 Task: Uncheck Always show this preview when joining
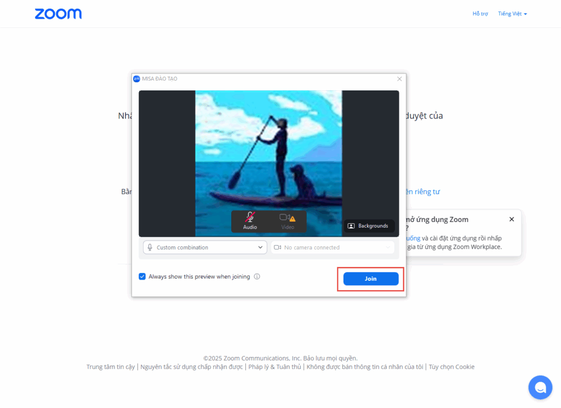(142, 276)
